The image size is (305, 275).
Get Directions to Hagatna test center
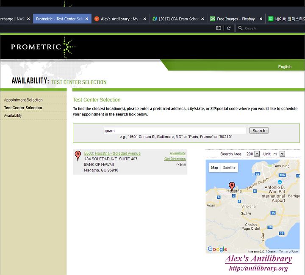coord(175,159)
